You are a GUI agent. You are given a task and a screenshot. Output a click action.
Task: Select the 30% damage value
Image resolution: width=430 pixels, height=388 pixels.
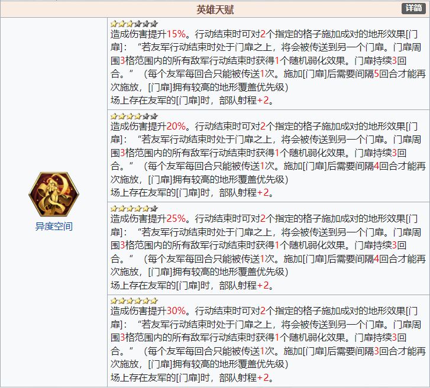[176, 311]
